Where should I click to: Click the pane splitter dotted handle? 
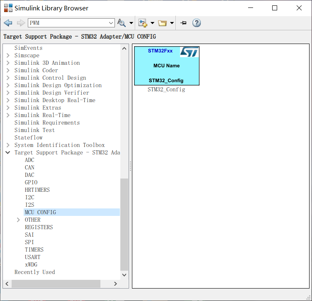(130, 166)
